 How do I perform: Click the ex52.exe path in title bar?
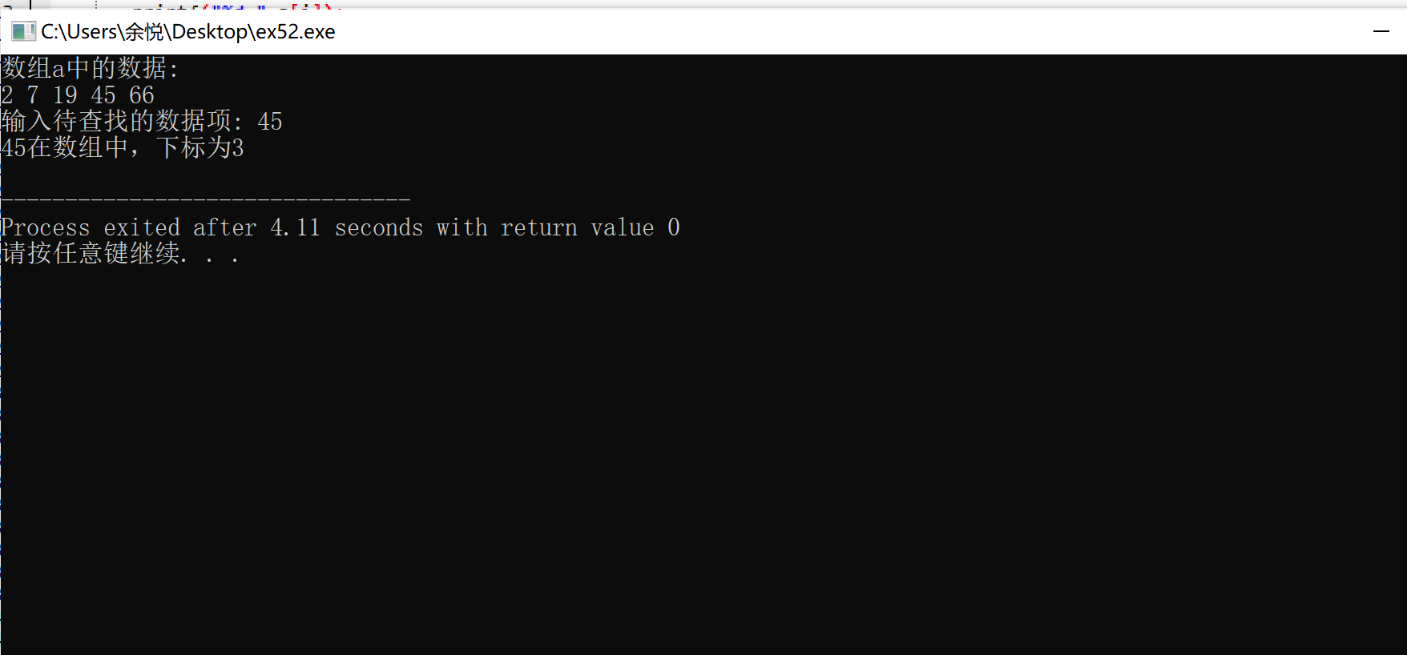pos(188,31)
